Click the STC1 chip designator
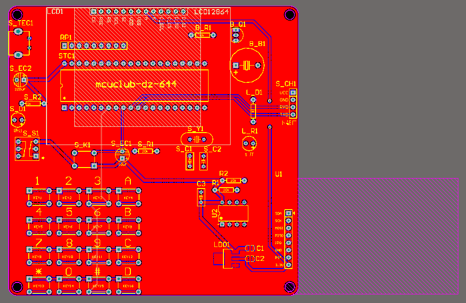Screen dimensions: 466x303 pyautogui.click(x=66, y=56)
